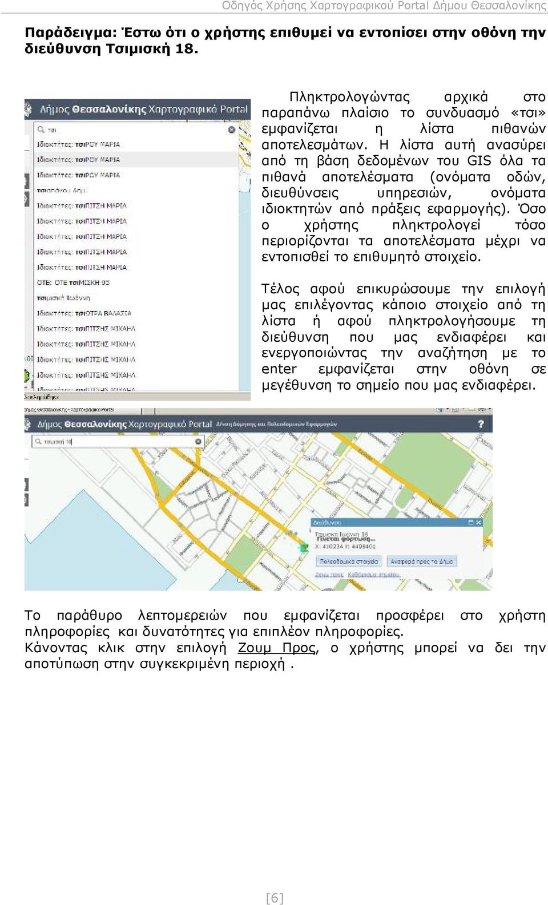Click the magnifier icon beside 'τσι'
548x905 pixels.
coord(41,130)
